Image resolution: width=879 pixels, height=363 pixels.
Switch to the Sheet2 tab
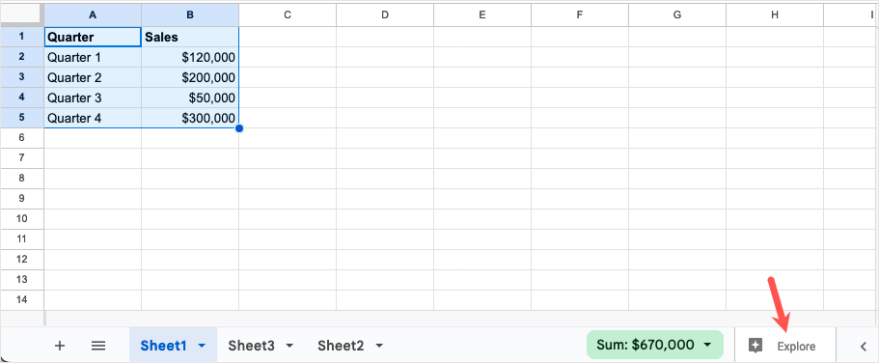[x=341, y=346]
